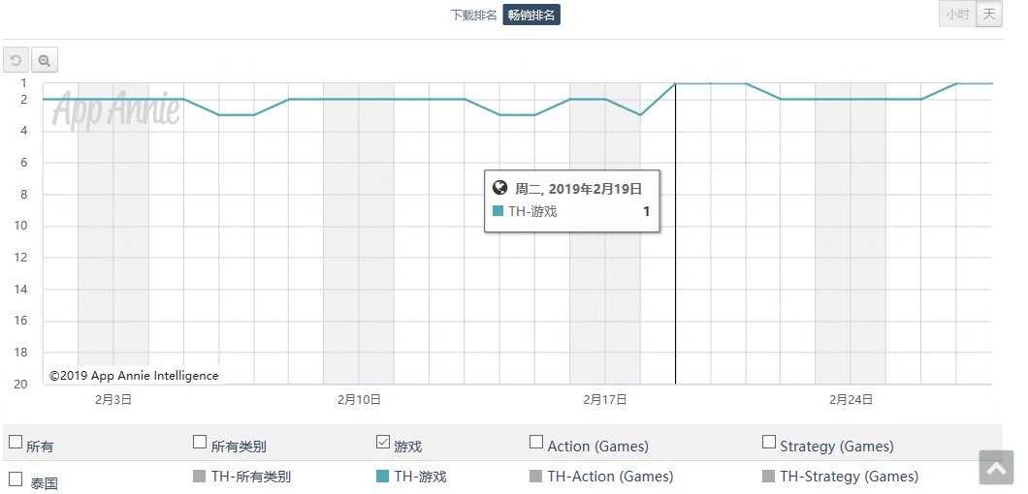1028x494 pixels.
Task: Click the TH-游戏 teal legend square
Action: pyautogui.click(x=382, y=477)
